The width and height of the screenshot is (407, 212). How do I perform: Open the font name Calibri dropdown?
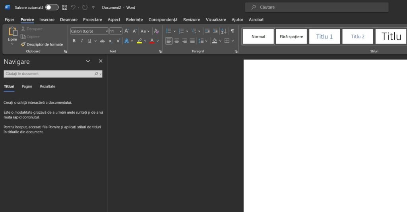point(107,31)
